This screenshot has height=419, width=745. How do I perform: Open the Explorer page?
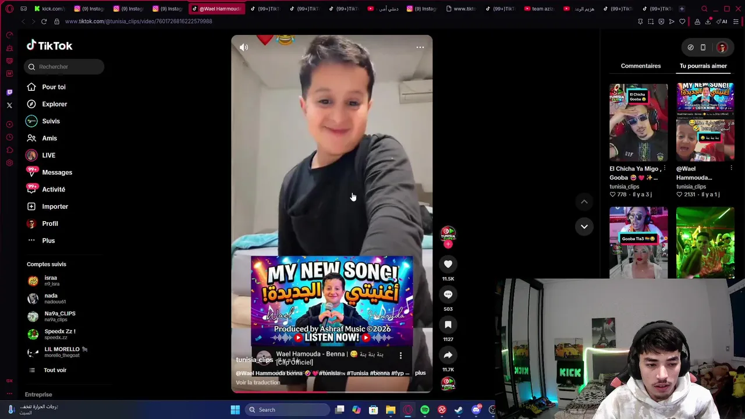54,104
